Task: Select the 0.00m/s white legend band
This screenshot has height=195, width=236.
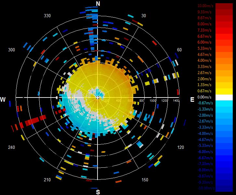Action: pyautogui.click(x=224, y=97)
